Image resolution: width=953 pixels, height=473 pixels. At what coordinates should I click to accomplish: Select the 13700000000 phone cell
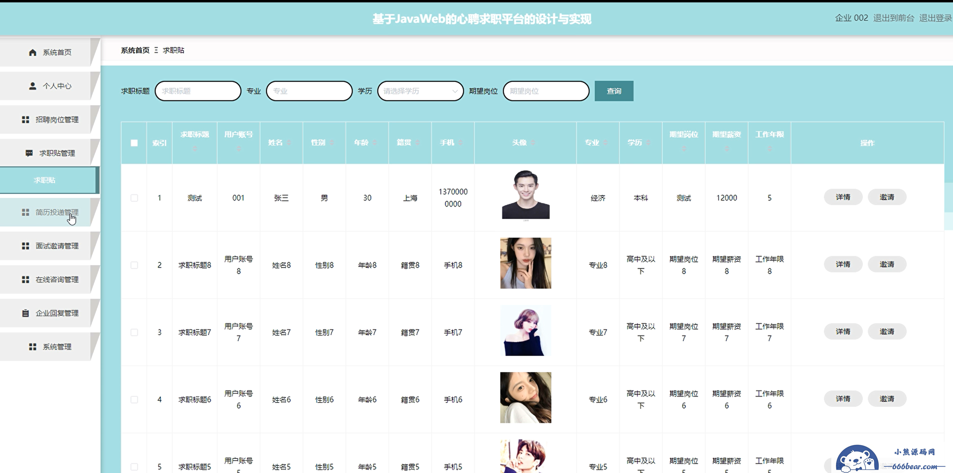click(x=453, y=198)
